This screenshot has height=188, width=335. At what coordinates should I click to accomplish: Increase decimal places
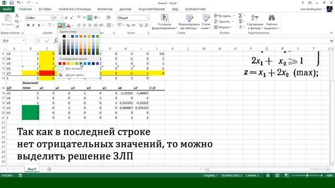pyautogui.click(x=141, y=26)
